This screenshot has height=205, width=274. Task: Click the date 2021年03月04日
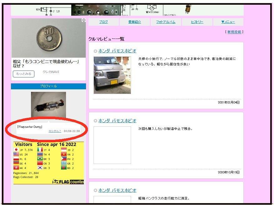[229, 103]
